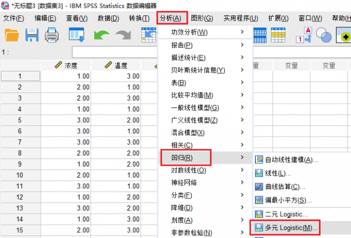Select the 回归(R) menu entry
The width and height of the screenshot is (351, 238).
coord(205,158)
